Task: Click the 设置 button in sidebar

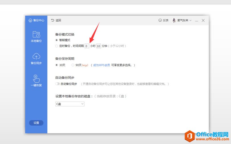Action: (x=36, y=123)
